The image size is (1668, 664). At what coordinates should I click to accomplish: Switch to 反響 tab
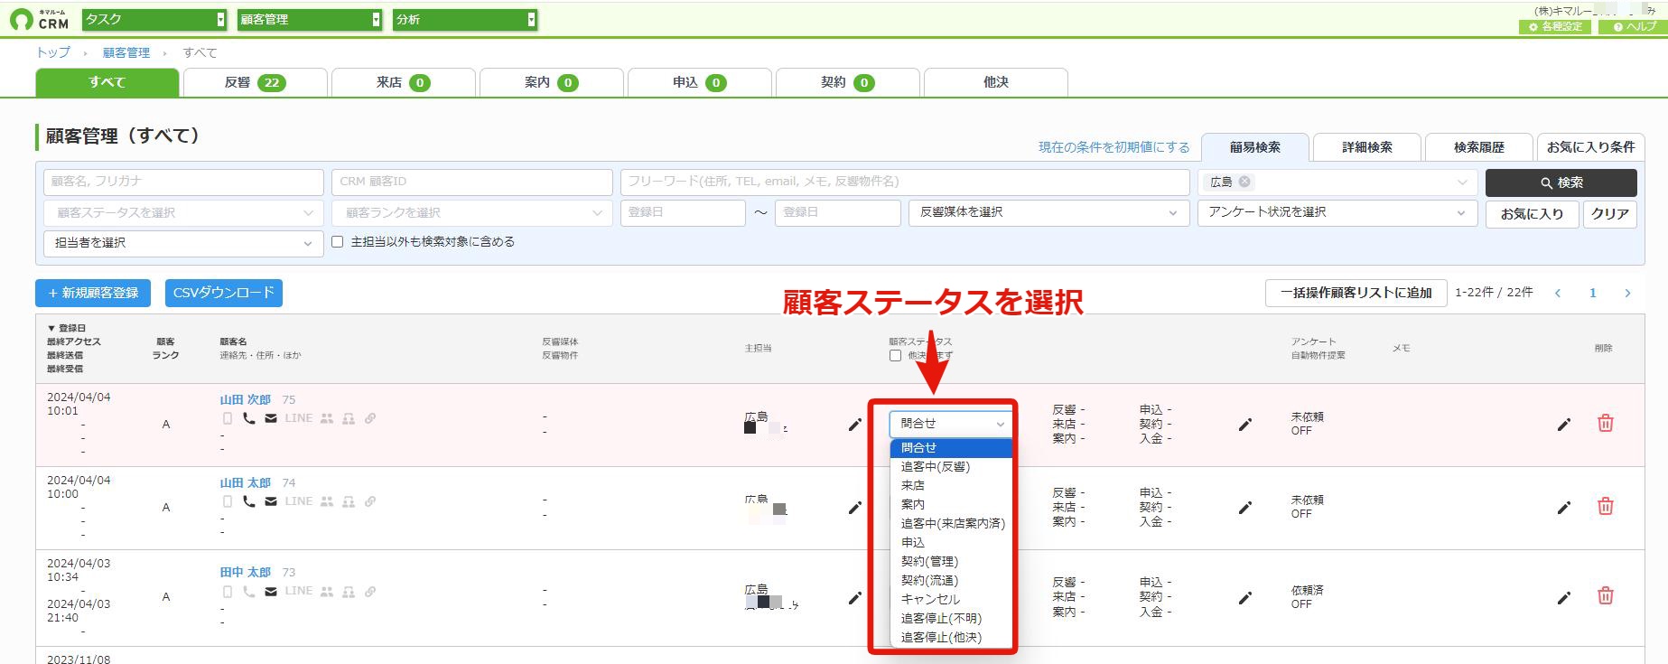(255, 82)
